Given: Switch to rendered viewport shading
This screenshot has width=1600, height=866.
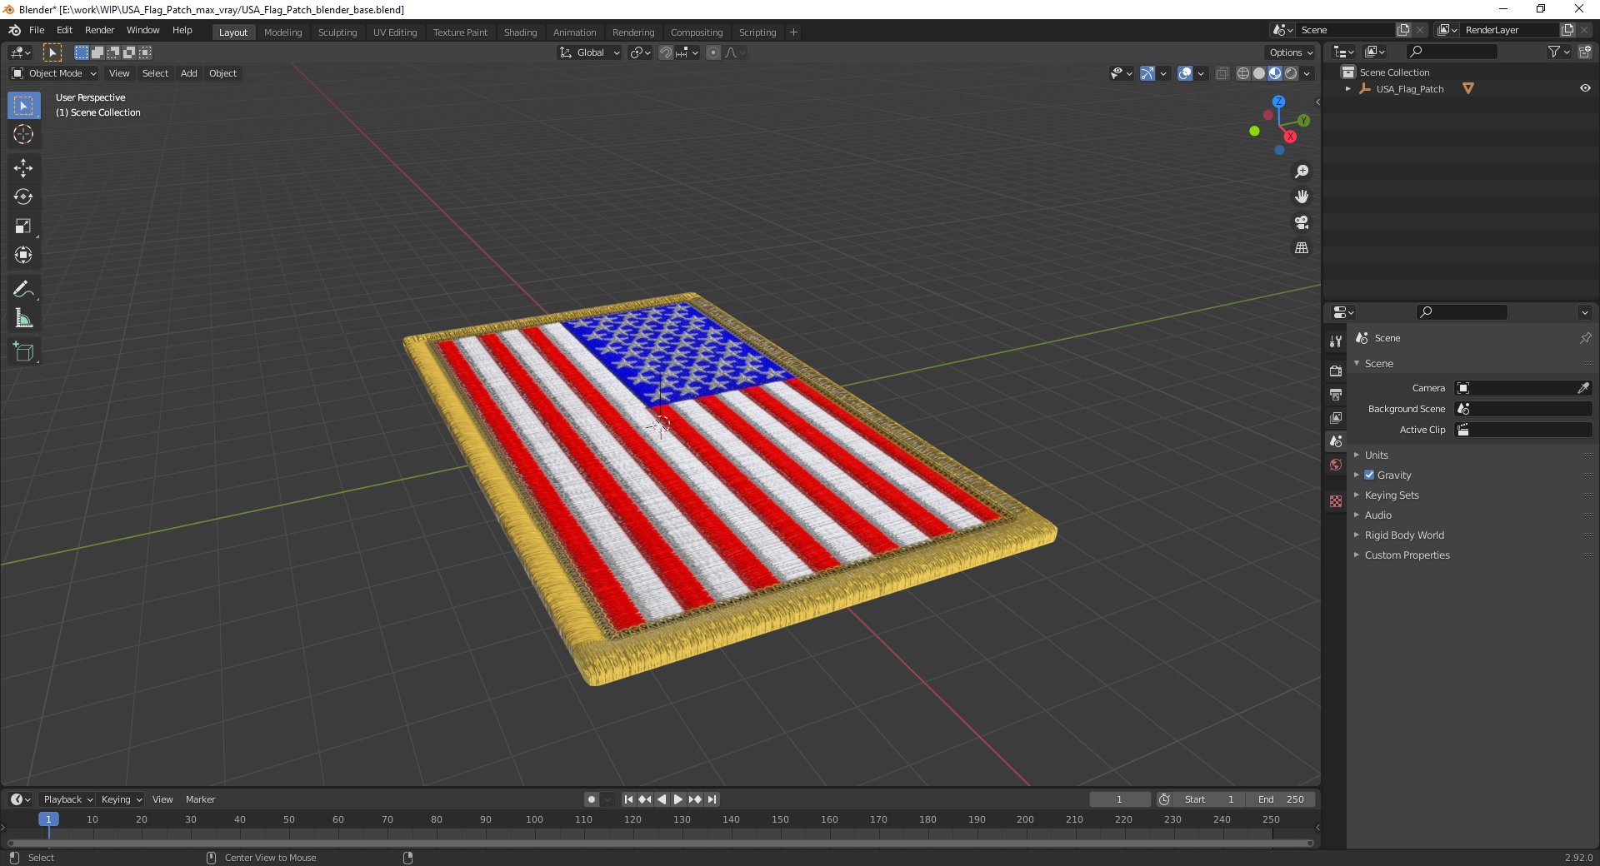Looking at the screenshot, I should click(1291, 73).
